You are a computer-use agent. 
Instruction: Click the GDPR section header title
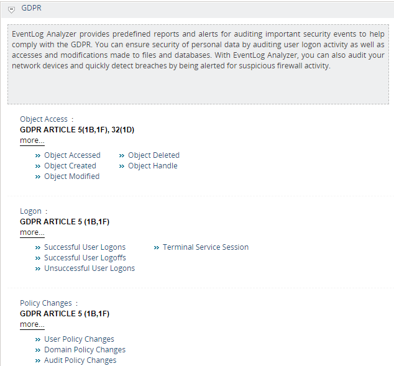pyautogui.click(x=31, y=9)
